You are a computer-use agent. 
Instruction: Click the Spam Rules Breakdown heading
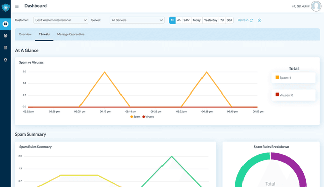[271, 147]
